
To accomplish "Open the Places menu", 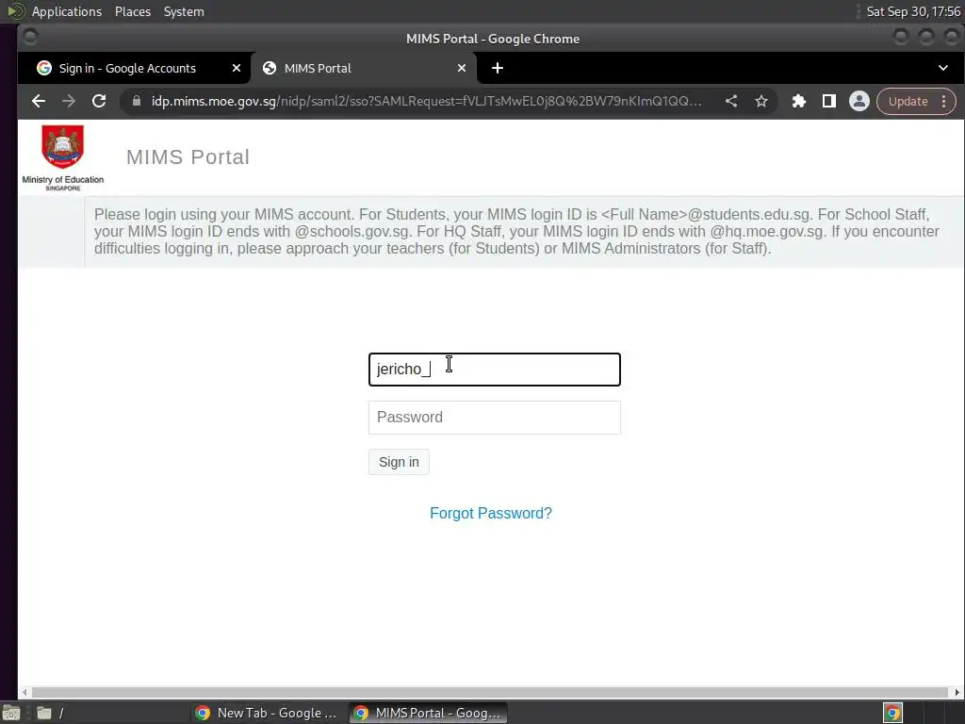I will tap(132, 11).
